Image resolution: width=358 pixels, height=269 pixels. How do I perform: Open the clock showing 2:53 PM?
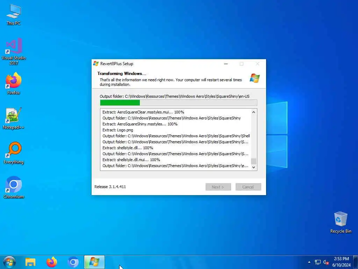click(x=341, y=262)
